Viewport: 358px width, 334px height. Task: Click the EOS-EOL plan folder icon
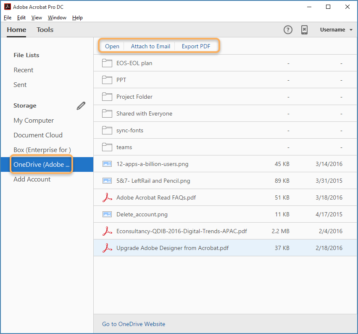coord(107,63)
